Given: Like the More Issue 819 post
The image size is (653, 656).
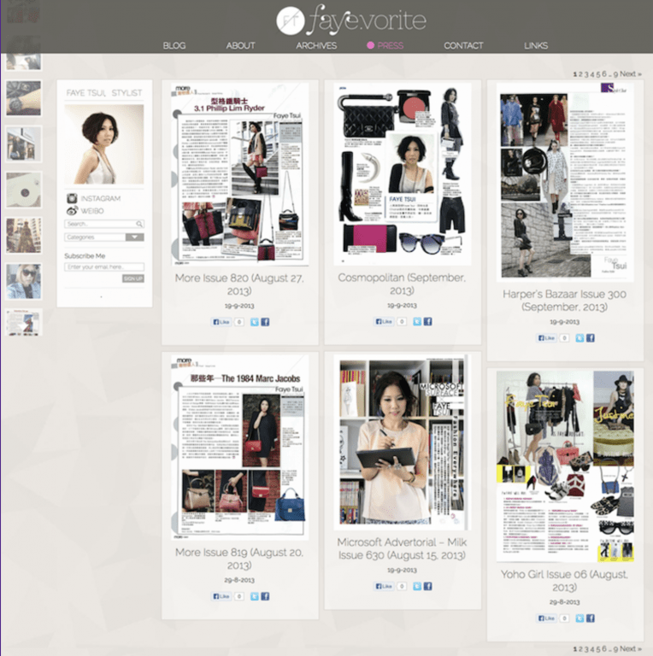Looking at the screenshot, I should [x=221, y=596].
